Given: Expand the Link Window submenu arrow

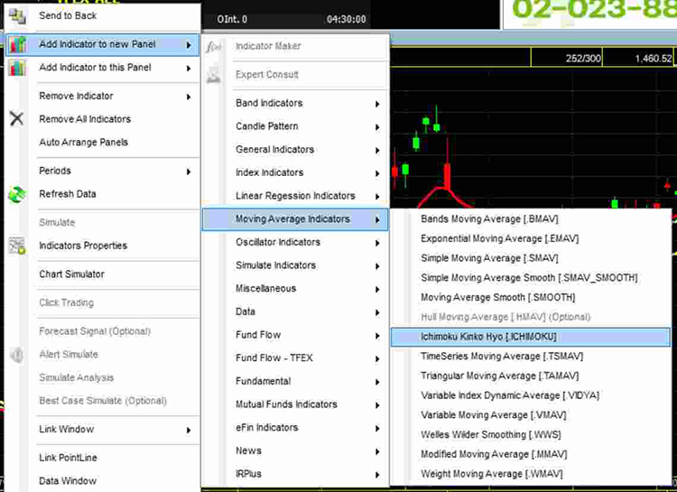Looking at the screenshot, I should point(189,430).
